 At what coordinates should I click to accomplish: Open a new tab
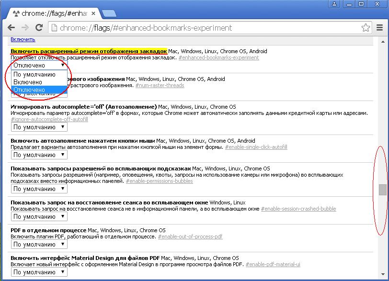(109, 13)
